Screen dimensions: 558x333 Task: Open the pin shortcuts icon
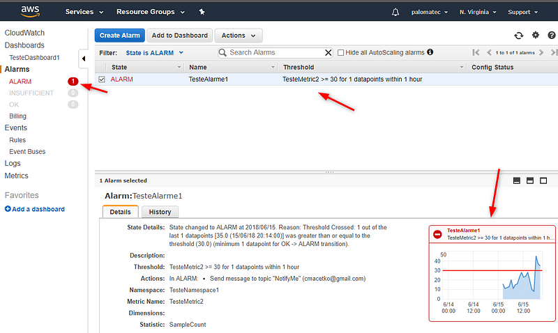[x=202, y=12]
